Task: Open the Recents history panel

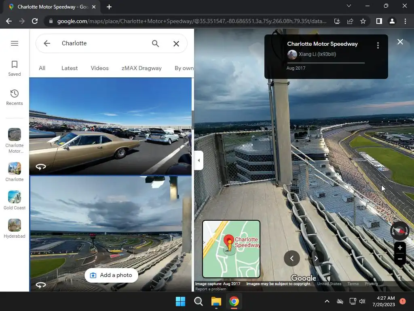Action: pos(15,98)
